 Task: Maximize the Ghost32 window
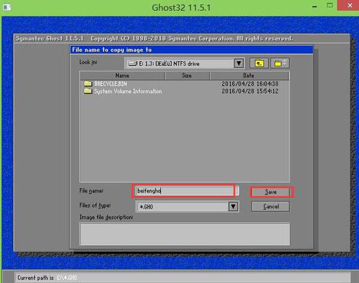[x=330, y=5]
